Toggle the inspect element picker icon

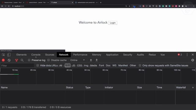(x=3, y=55)
